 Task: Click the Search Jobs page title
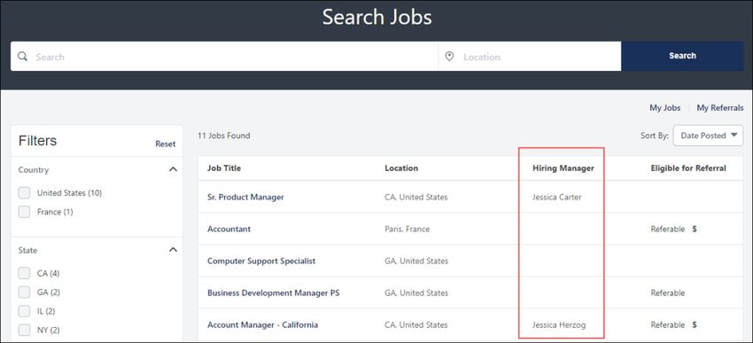[377, 18]
